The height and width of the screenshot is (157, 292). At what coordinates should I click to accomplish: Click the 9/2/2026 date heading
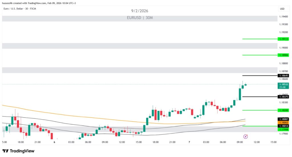(140, 11)
